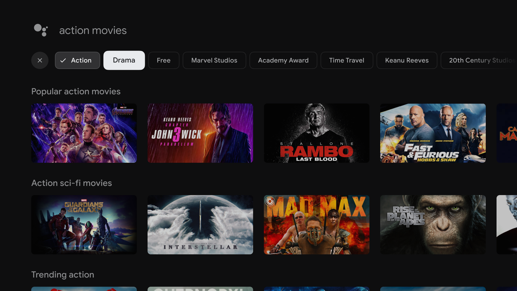Open Guardians of the Galaxy thumbnail

click(x=84, y=225)
